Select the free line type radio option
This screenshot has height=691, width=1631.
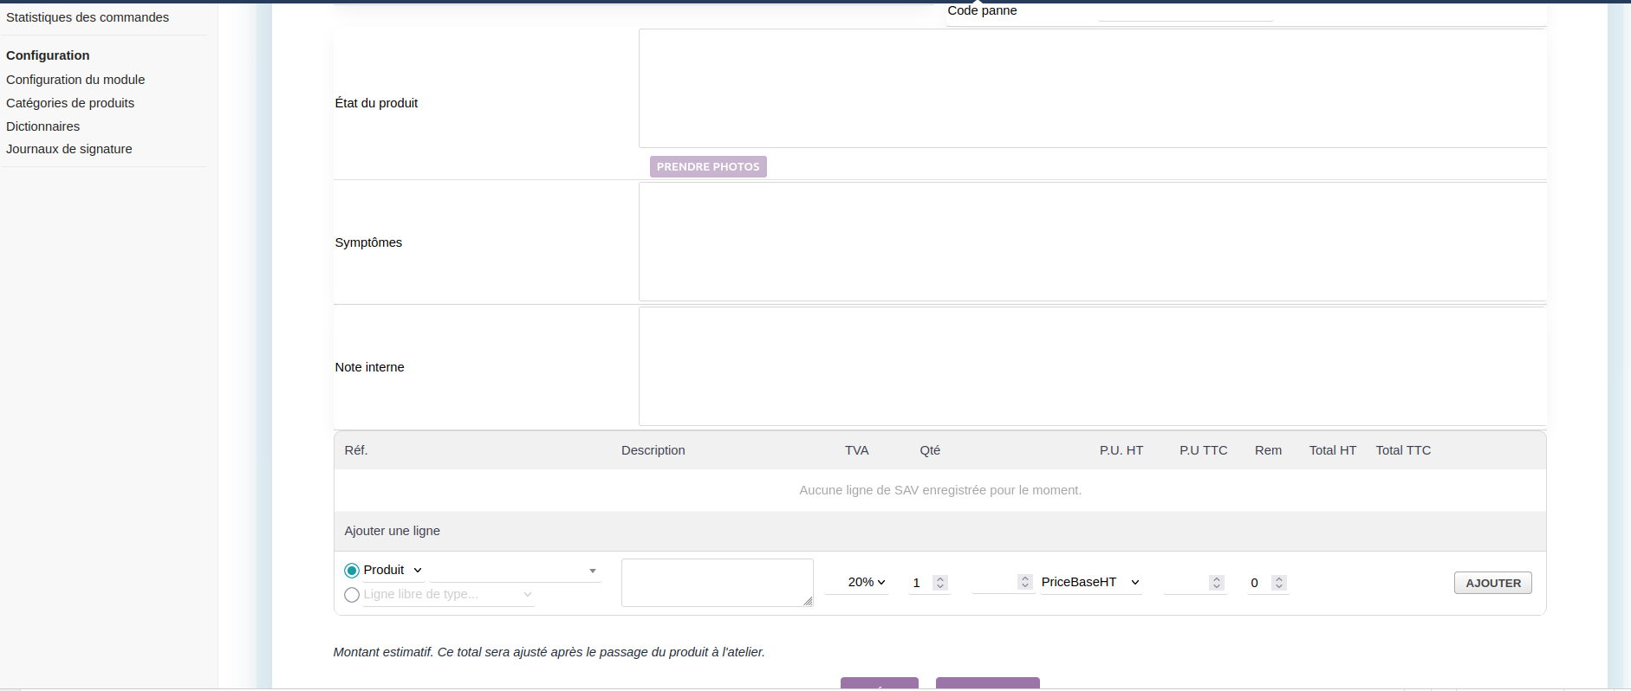352,595
